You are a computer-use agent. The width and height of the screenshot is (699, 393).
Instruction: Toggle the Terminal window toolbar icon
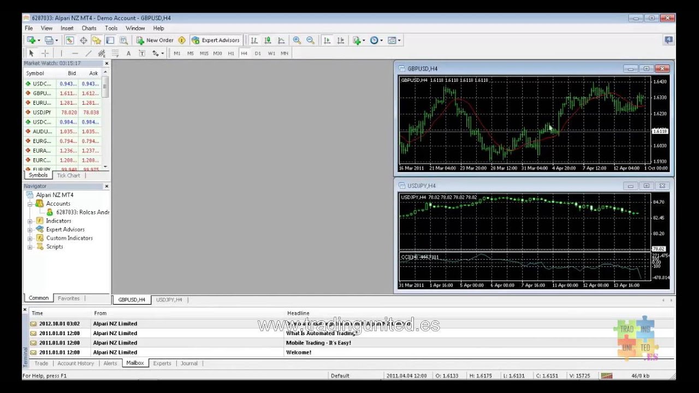point(110,40)
